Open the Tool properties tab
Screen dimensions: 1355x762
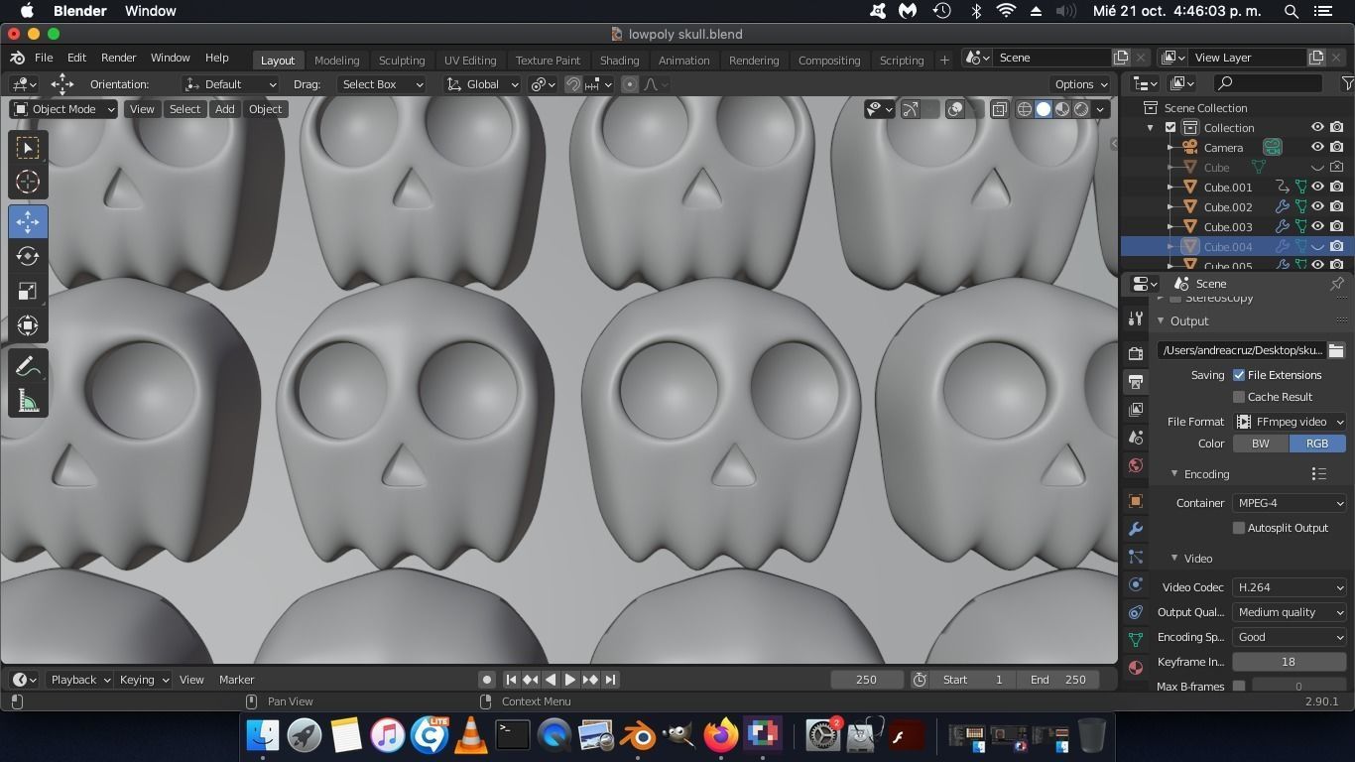pyautogui.click(x=1136, y=319)
